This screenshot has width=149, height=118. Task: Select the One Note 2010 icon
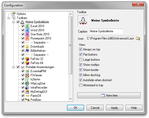(27, 34)
